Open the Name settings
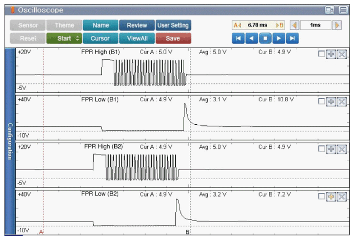Viewport: 354px width, 240px height. pos(100,25)
